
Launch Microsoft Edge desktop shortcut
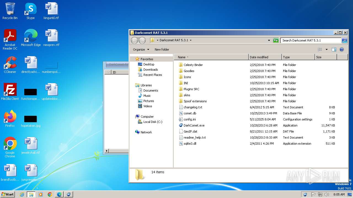[31, 38]
